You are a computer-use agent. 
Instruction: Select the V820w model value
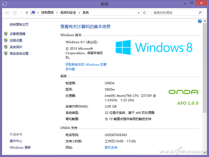pos(110,89)
